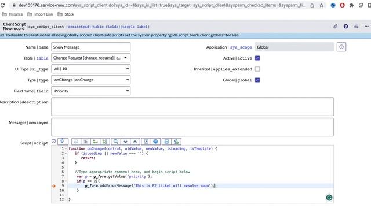371x208 pixels.
Task: Collapse the code fold on script line 1
Action: click(x=66, y=149)
